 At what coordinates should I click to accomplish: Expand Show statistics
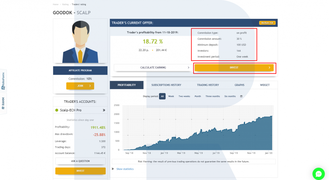(125, 169)
